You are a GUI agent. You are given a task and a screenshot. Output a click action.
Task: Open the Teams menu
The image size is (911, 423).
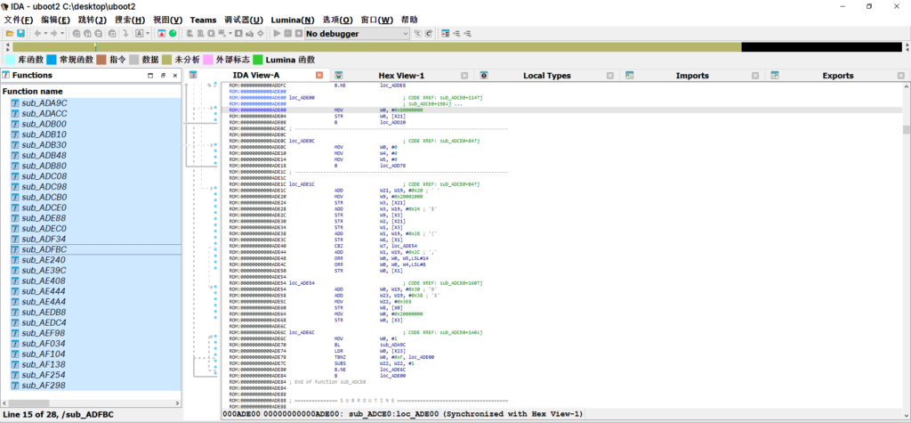[x=203, y=20]
